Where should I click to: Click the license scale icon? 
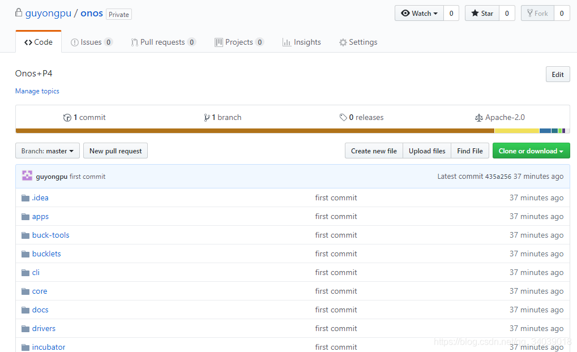pyautogui.click(x=478, y=118)
